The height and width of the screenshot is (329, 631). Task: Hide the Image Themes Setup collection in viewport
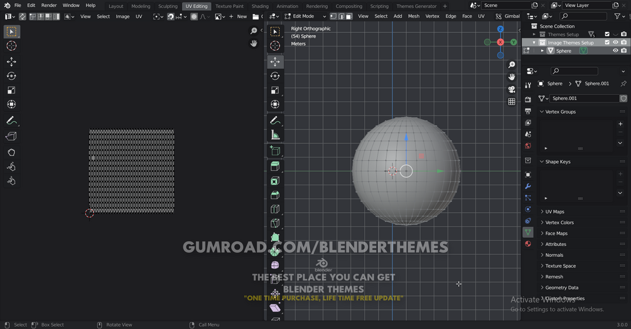[x=615, y=43]
